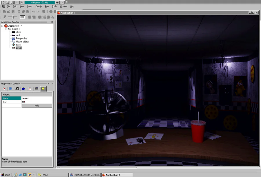Screen dimensions: 261x177
Task: Click the plus button beside the objects counter
Action: 57,2
